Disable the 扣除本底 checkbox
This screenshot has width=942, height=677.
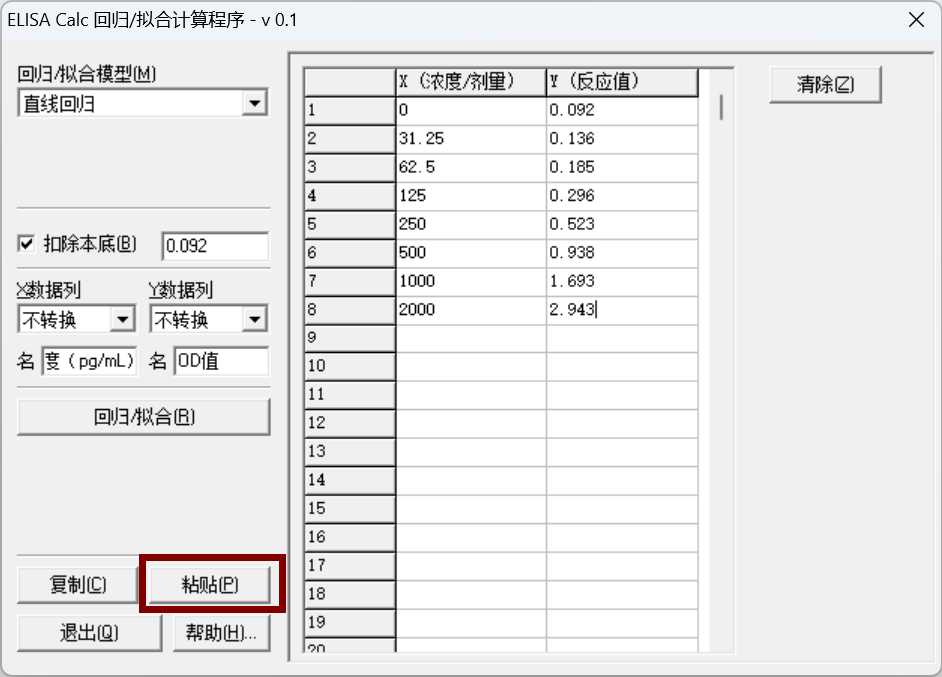25,246
